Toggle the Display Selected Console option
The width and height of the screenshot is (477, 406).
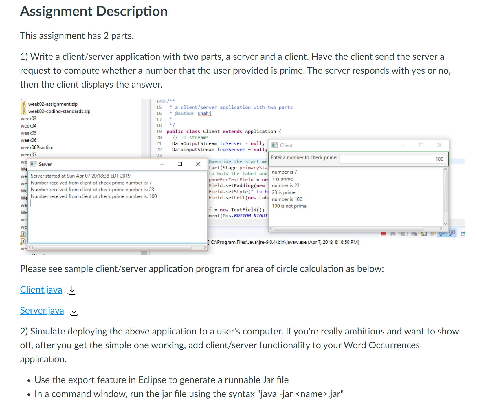(x=463, y=234)
